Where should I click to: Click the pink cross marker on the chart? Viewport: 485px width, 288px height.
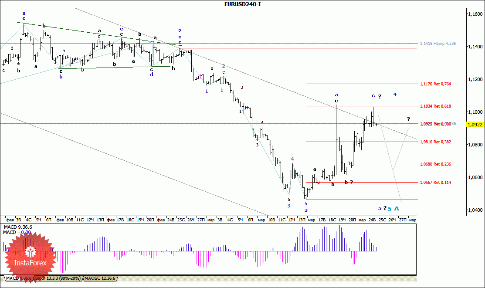tap(200, 76)
